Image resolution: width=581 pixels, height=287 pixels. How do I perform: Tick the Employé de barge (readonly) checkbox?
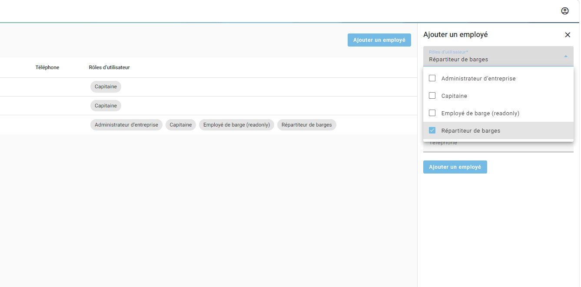[x=432, y=113]
